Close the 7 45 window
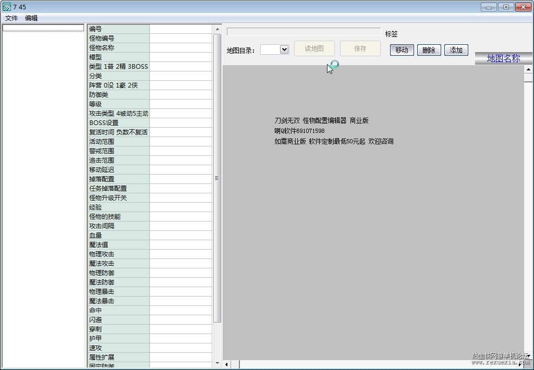 524,7
